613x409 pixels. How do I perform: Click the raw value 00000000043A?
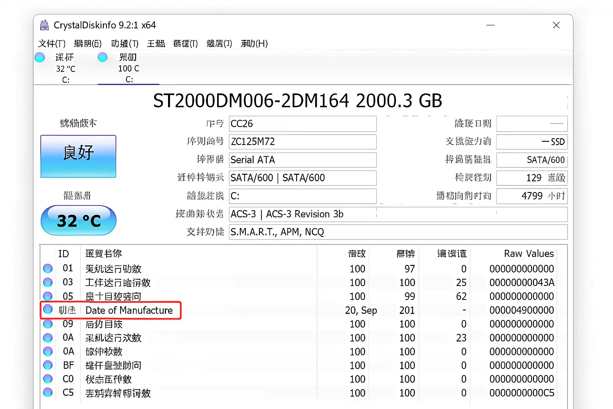pos(522,283)
